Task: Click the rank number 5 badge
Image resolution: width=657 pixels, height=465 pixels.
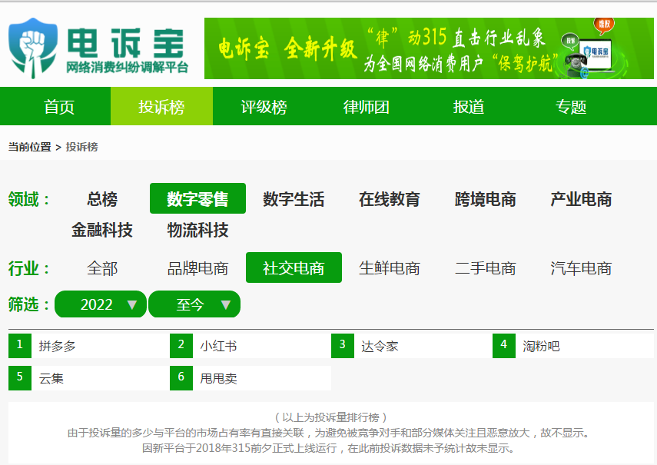Action: pos(20,378)
